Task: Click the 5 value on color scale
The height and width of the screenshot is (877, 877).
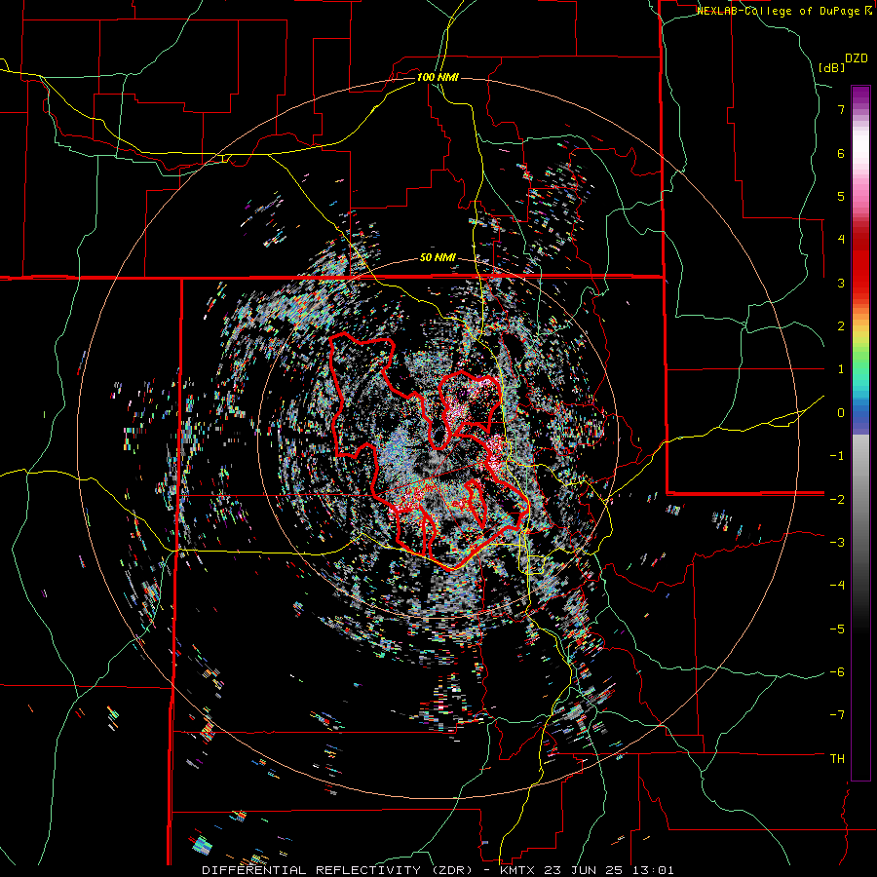Action: (841, 196)
